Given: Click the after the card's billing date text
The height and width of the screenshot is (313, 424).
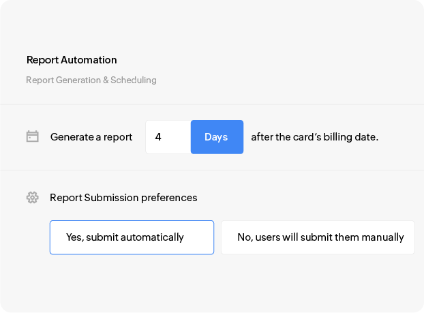Looking at the screenshot, I should (314, 137).
